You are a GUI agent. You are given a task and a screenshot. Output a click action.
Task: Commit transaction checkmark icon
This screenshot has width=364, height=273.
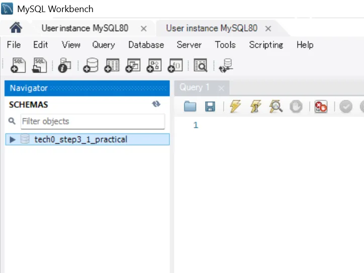pyautogui.click(x=346, y=107)
